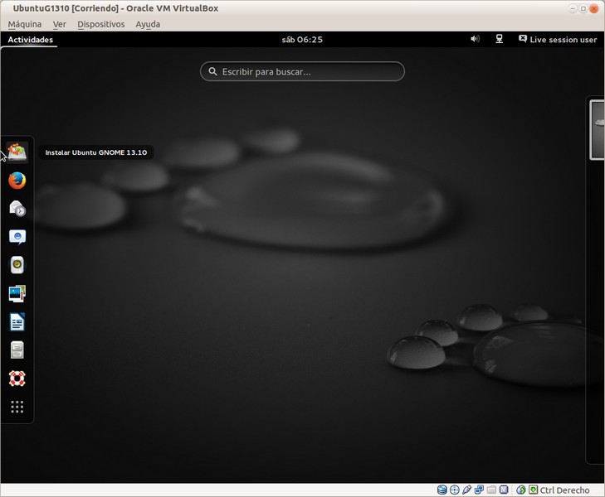Viewport: 605px width, 497px height.
Task: Show all applications grid
Action: tap(17, 407)
